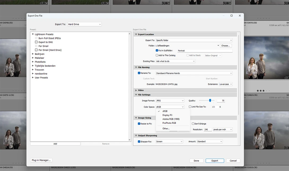
Task: Click the Portrait subfolder name field
Action: click(205, 51)
